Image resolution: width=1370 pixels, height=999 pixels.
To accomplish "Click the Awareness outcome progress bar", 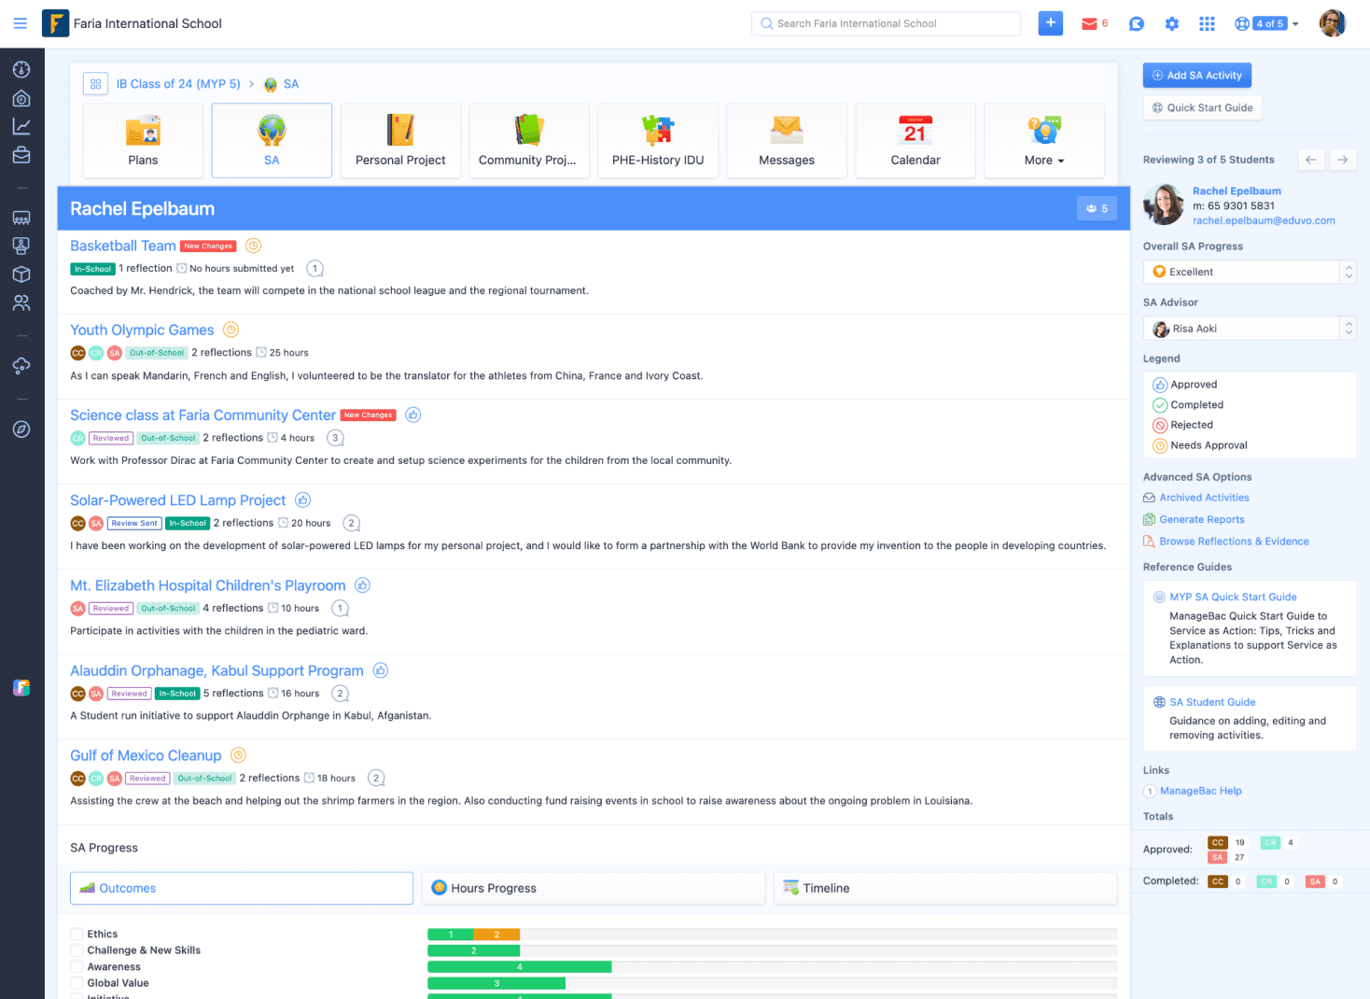I will [772, 967].
